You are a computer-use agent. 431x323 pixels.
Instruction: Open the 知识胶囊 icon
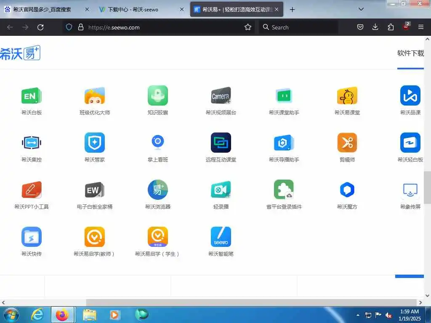(158, 95)
